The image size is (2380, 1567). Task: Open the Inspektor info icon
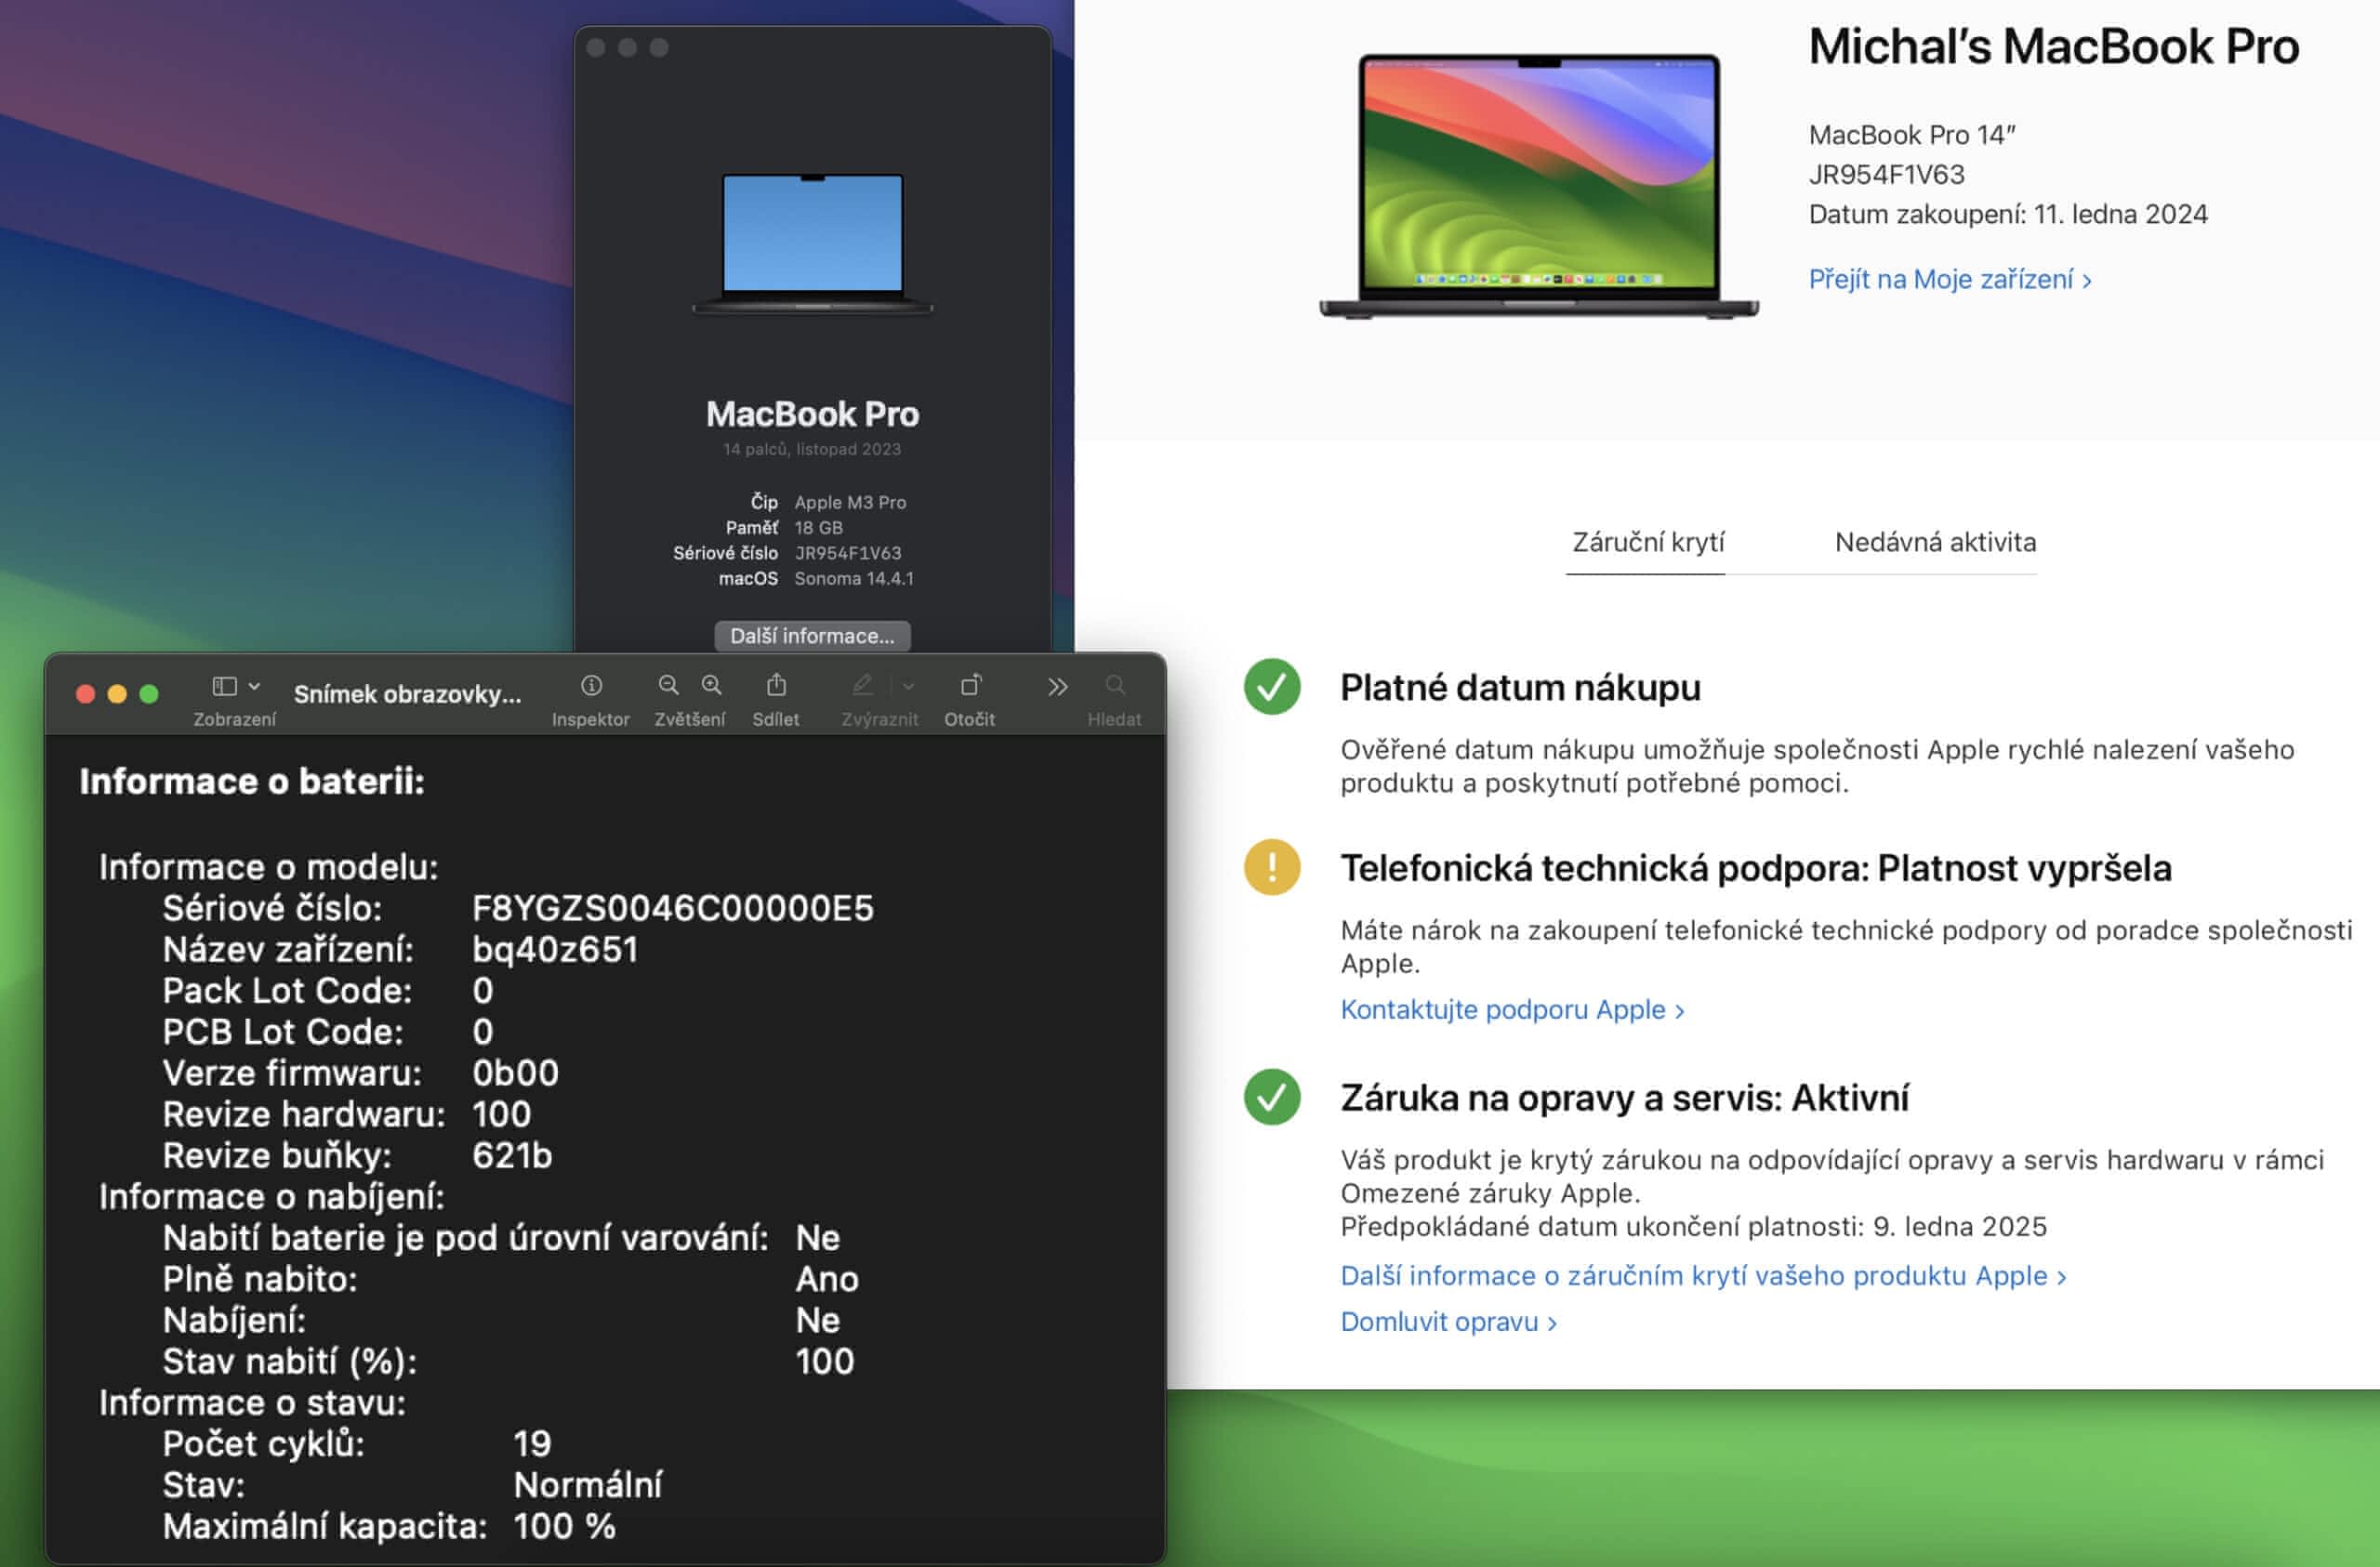tap(591, 685)
